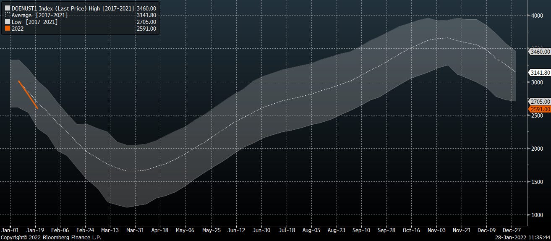Click the 3460.00 price tag on right axis
Screen dimensions: 551x241
[x=540, y=51]
